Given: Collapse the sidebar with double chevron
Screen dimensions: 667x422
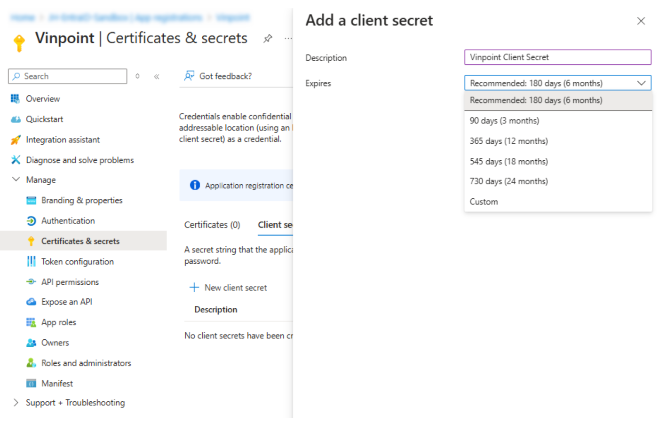Looking at the screenshot, I should point(157,76).
